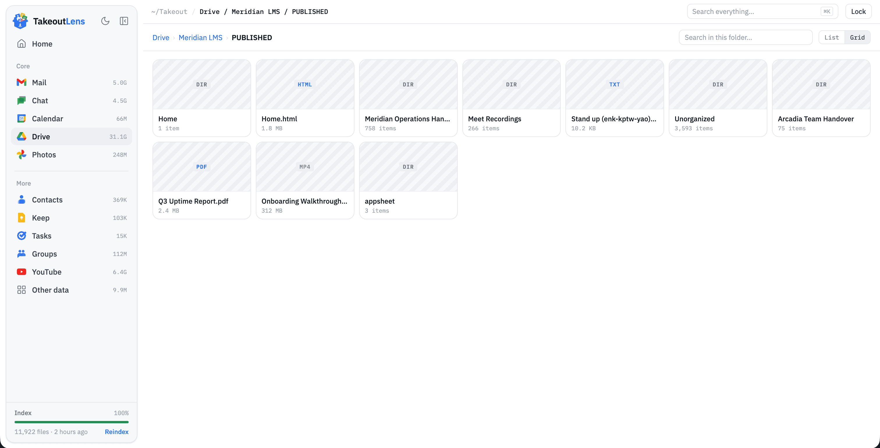This screenshot has width=880, height=448.
Task: Open Mail via the Gmail icon
Action: (x=22, y=82)
